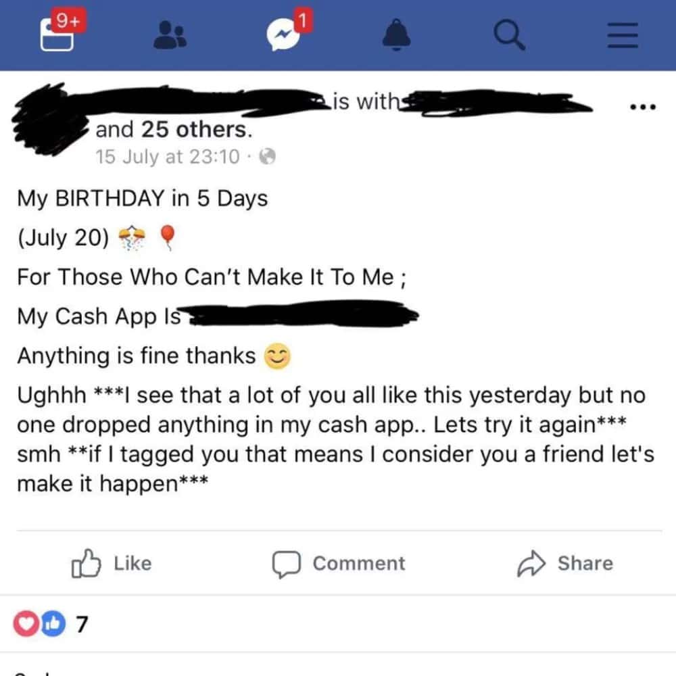676x676 pixels.
Task: Tap the redacted poster profile picture
Action: pyautogui.click(x=47, y=118)
